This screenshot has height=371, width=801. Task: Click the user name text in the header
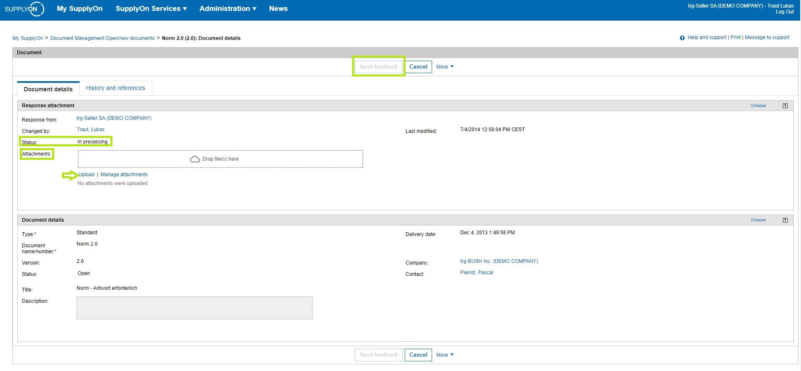741,6
